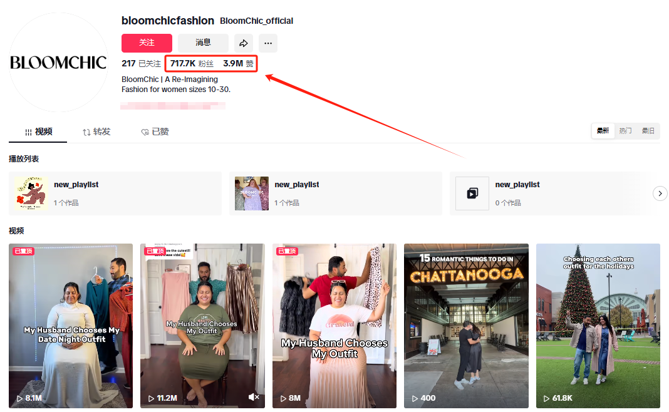Click play icon on 8.1M views video

click(19, 398)
